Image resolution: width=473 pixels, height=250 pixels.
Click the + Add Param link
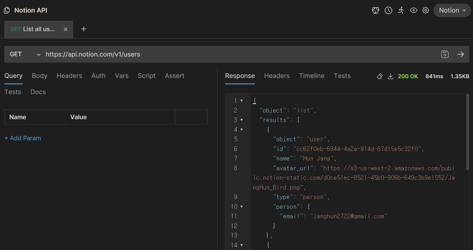coord(23,138)
